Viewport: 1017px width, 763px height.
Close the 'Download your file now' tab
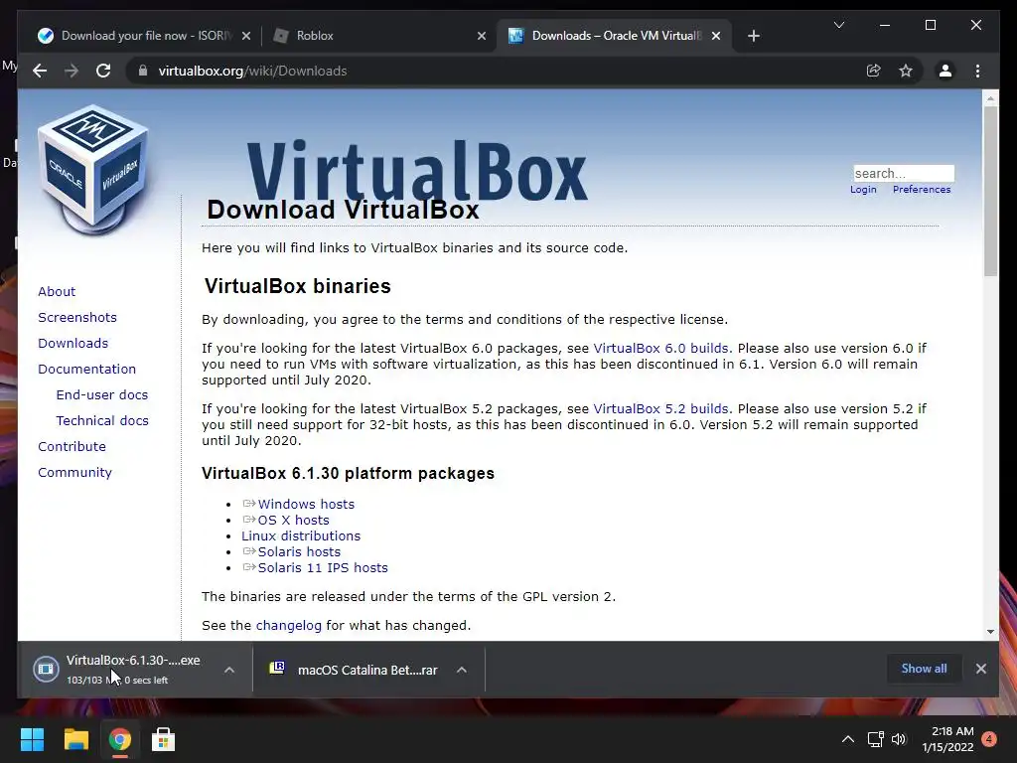tap(246, 36)
